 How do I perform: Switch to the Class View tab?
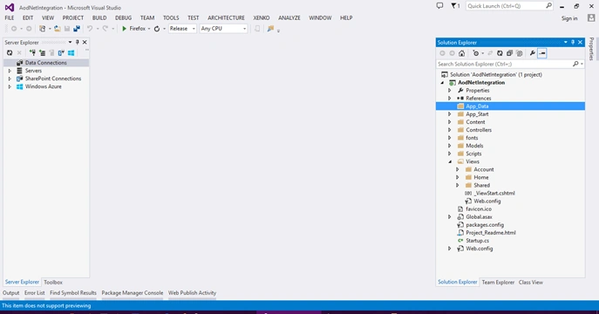[x=531, y=283]
